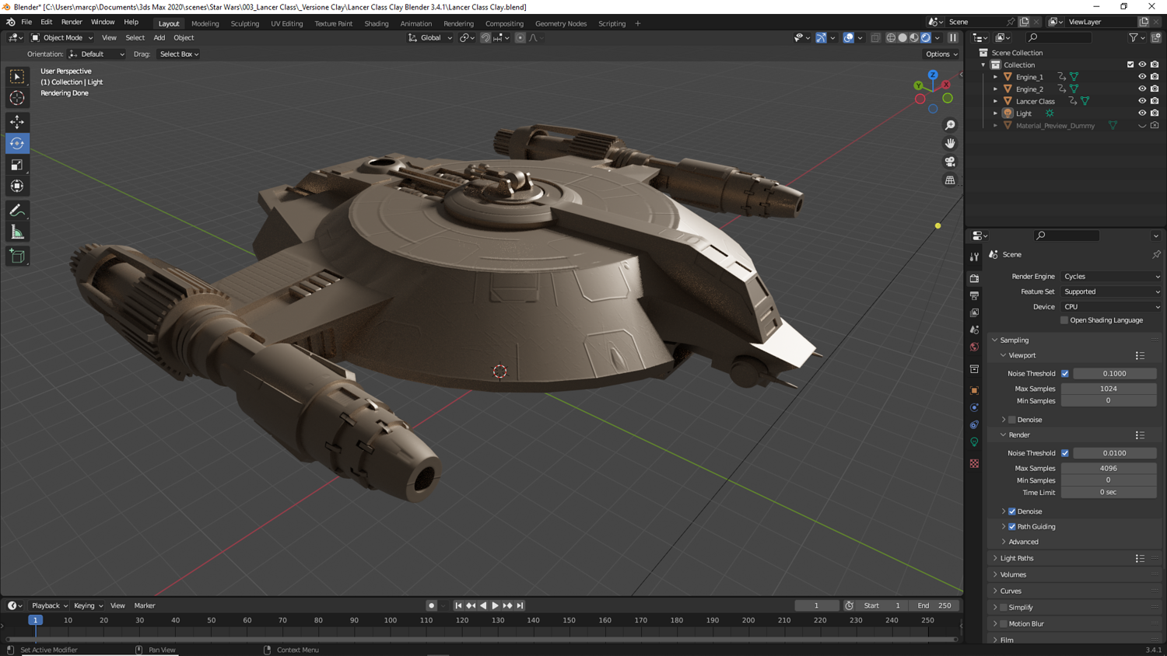
Task: Open the File menu
Action: 26,23
